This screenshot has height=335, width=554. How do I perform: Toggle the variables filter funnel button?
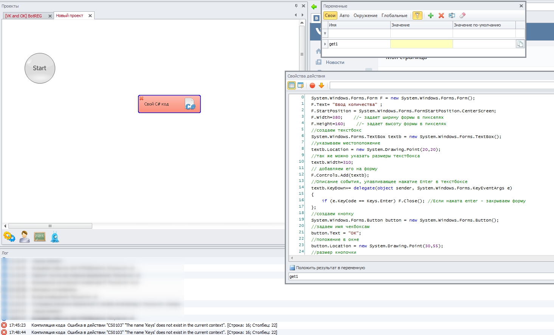417,16
